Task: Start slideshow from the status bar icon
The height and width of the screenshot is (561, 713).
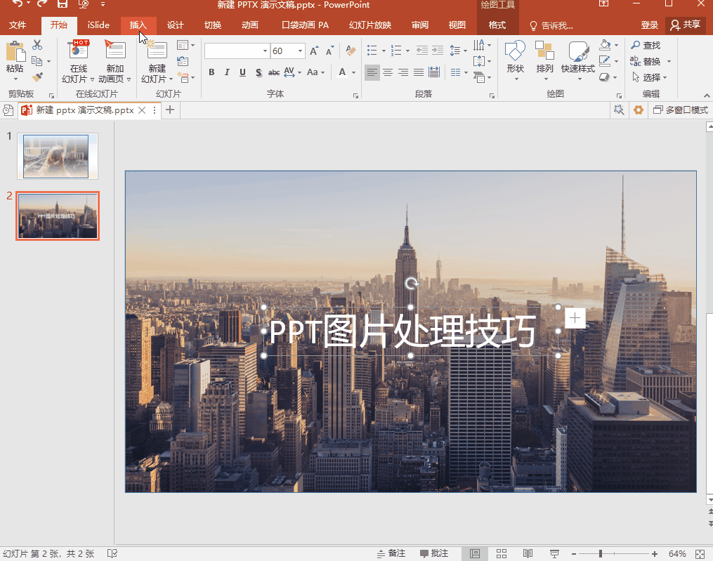Action: coord(554,553)
